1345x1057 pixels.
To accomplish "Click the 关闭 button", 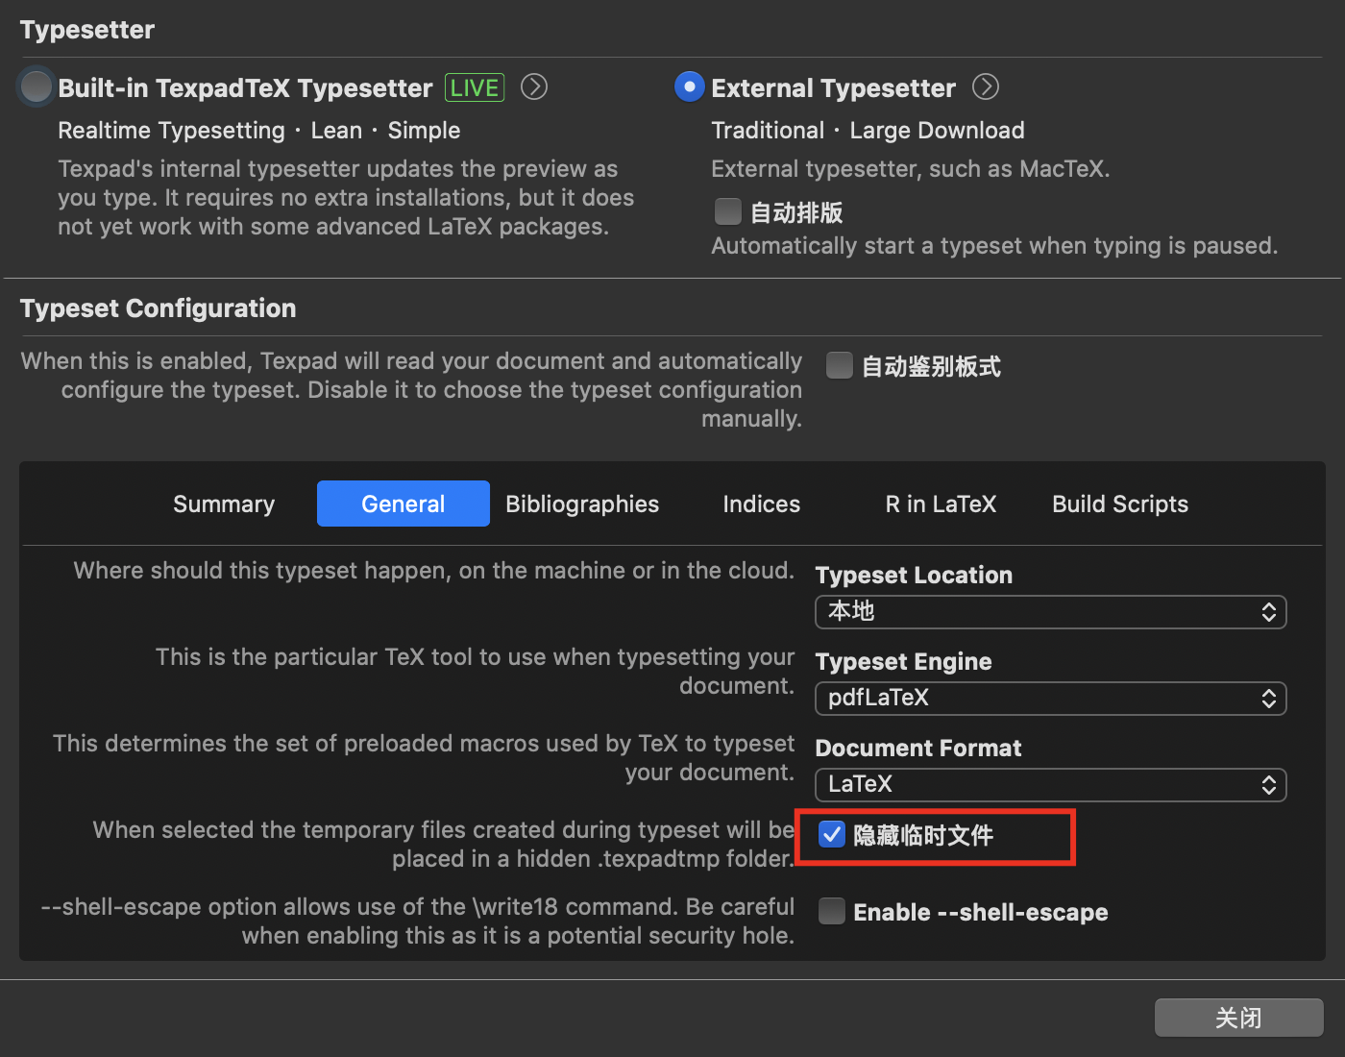I will pyautogui.click(x=1238, y=1018).
